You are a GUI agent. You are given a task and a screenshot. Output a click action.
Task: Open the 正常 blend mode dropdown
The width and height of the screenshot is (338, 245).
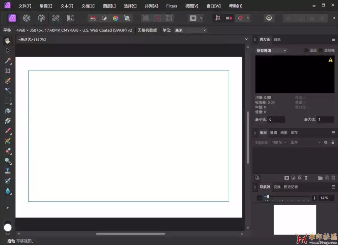pos(305,142)
